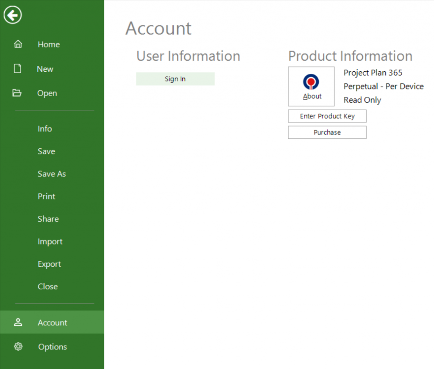Select Share from the sidebar menu

tap(48, 219)
